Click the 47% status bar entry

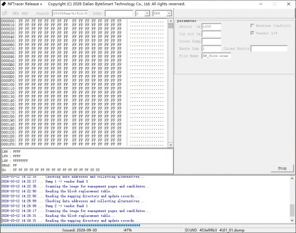(x=128, y=230)
